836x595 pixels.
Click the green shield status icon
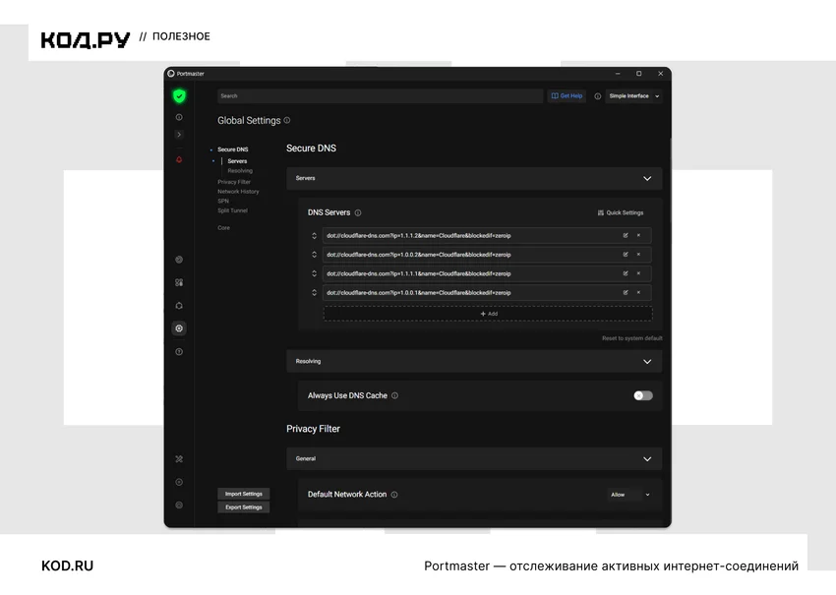point(179,96)
